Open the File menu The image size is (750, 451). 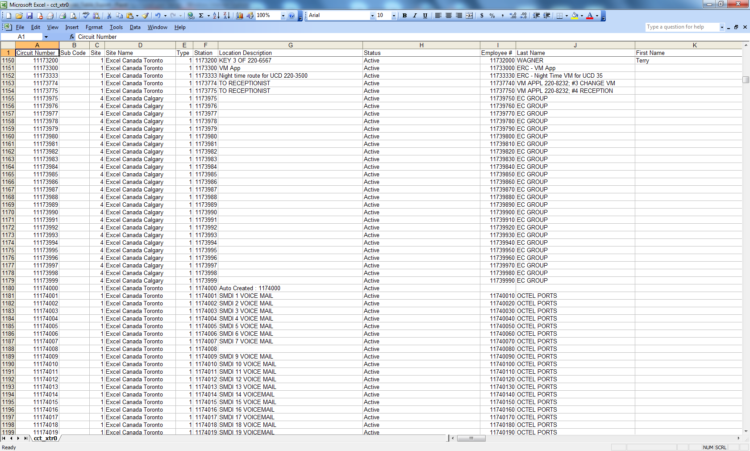(20, 27)
